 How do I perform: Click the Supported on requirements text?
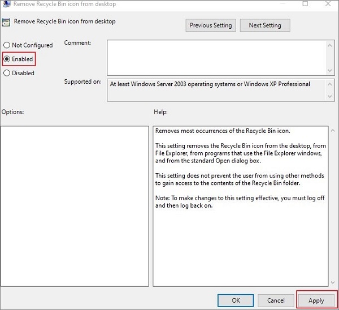click(210, 84)
